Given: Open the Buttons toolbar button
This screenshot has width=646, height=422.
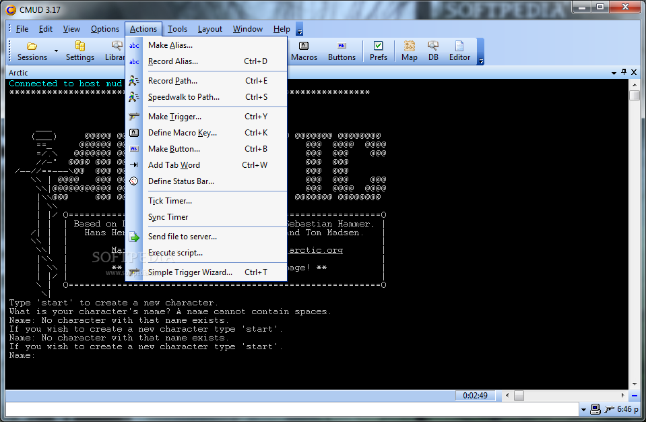Looking at the screenshot, I should click(342, 51).
